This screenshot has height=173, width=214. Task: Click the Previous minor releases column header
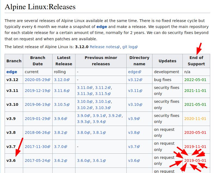click(x=101, y=61)
